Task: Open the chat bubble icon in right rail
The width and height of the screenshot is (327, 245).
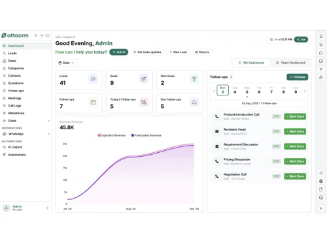Action: pyautogui.click(x=321, y=53)
